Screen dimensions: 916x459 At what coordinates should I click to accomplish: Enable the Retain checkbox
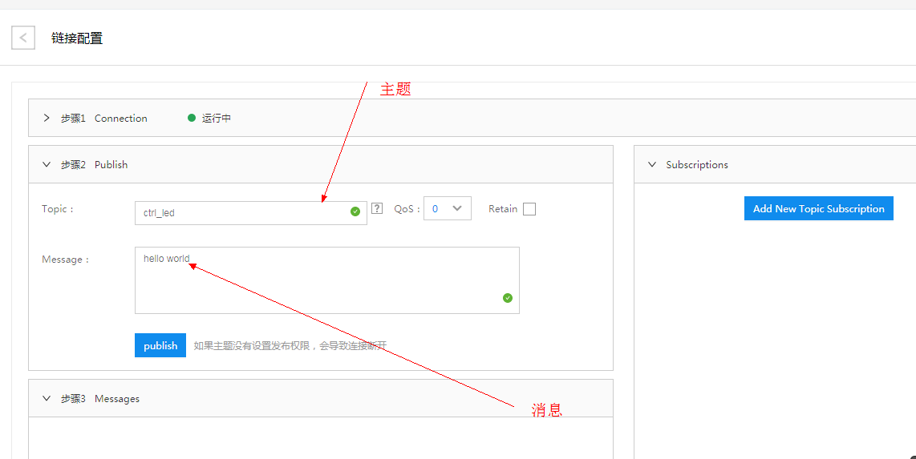point(529,209)
